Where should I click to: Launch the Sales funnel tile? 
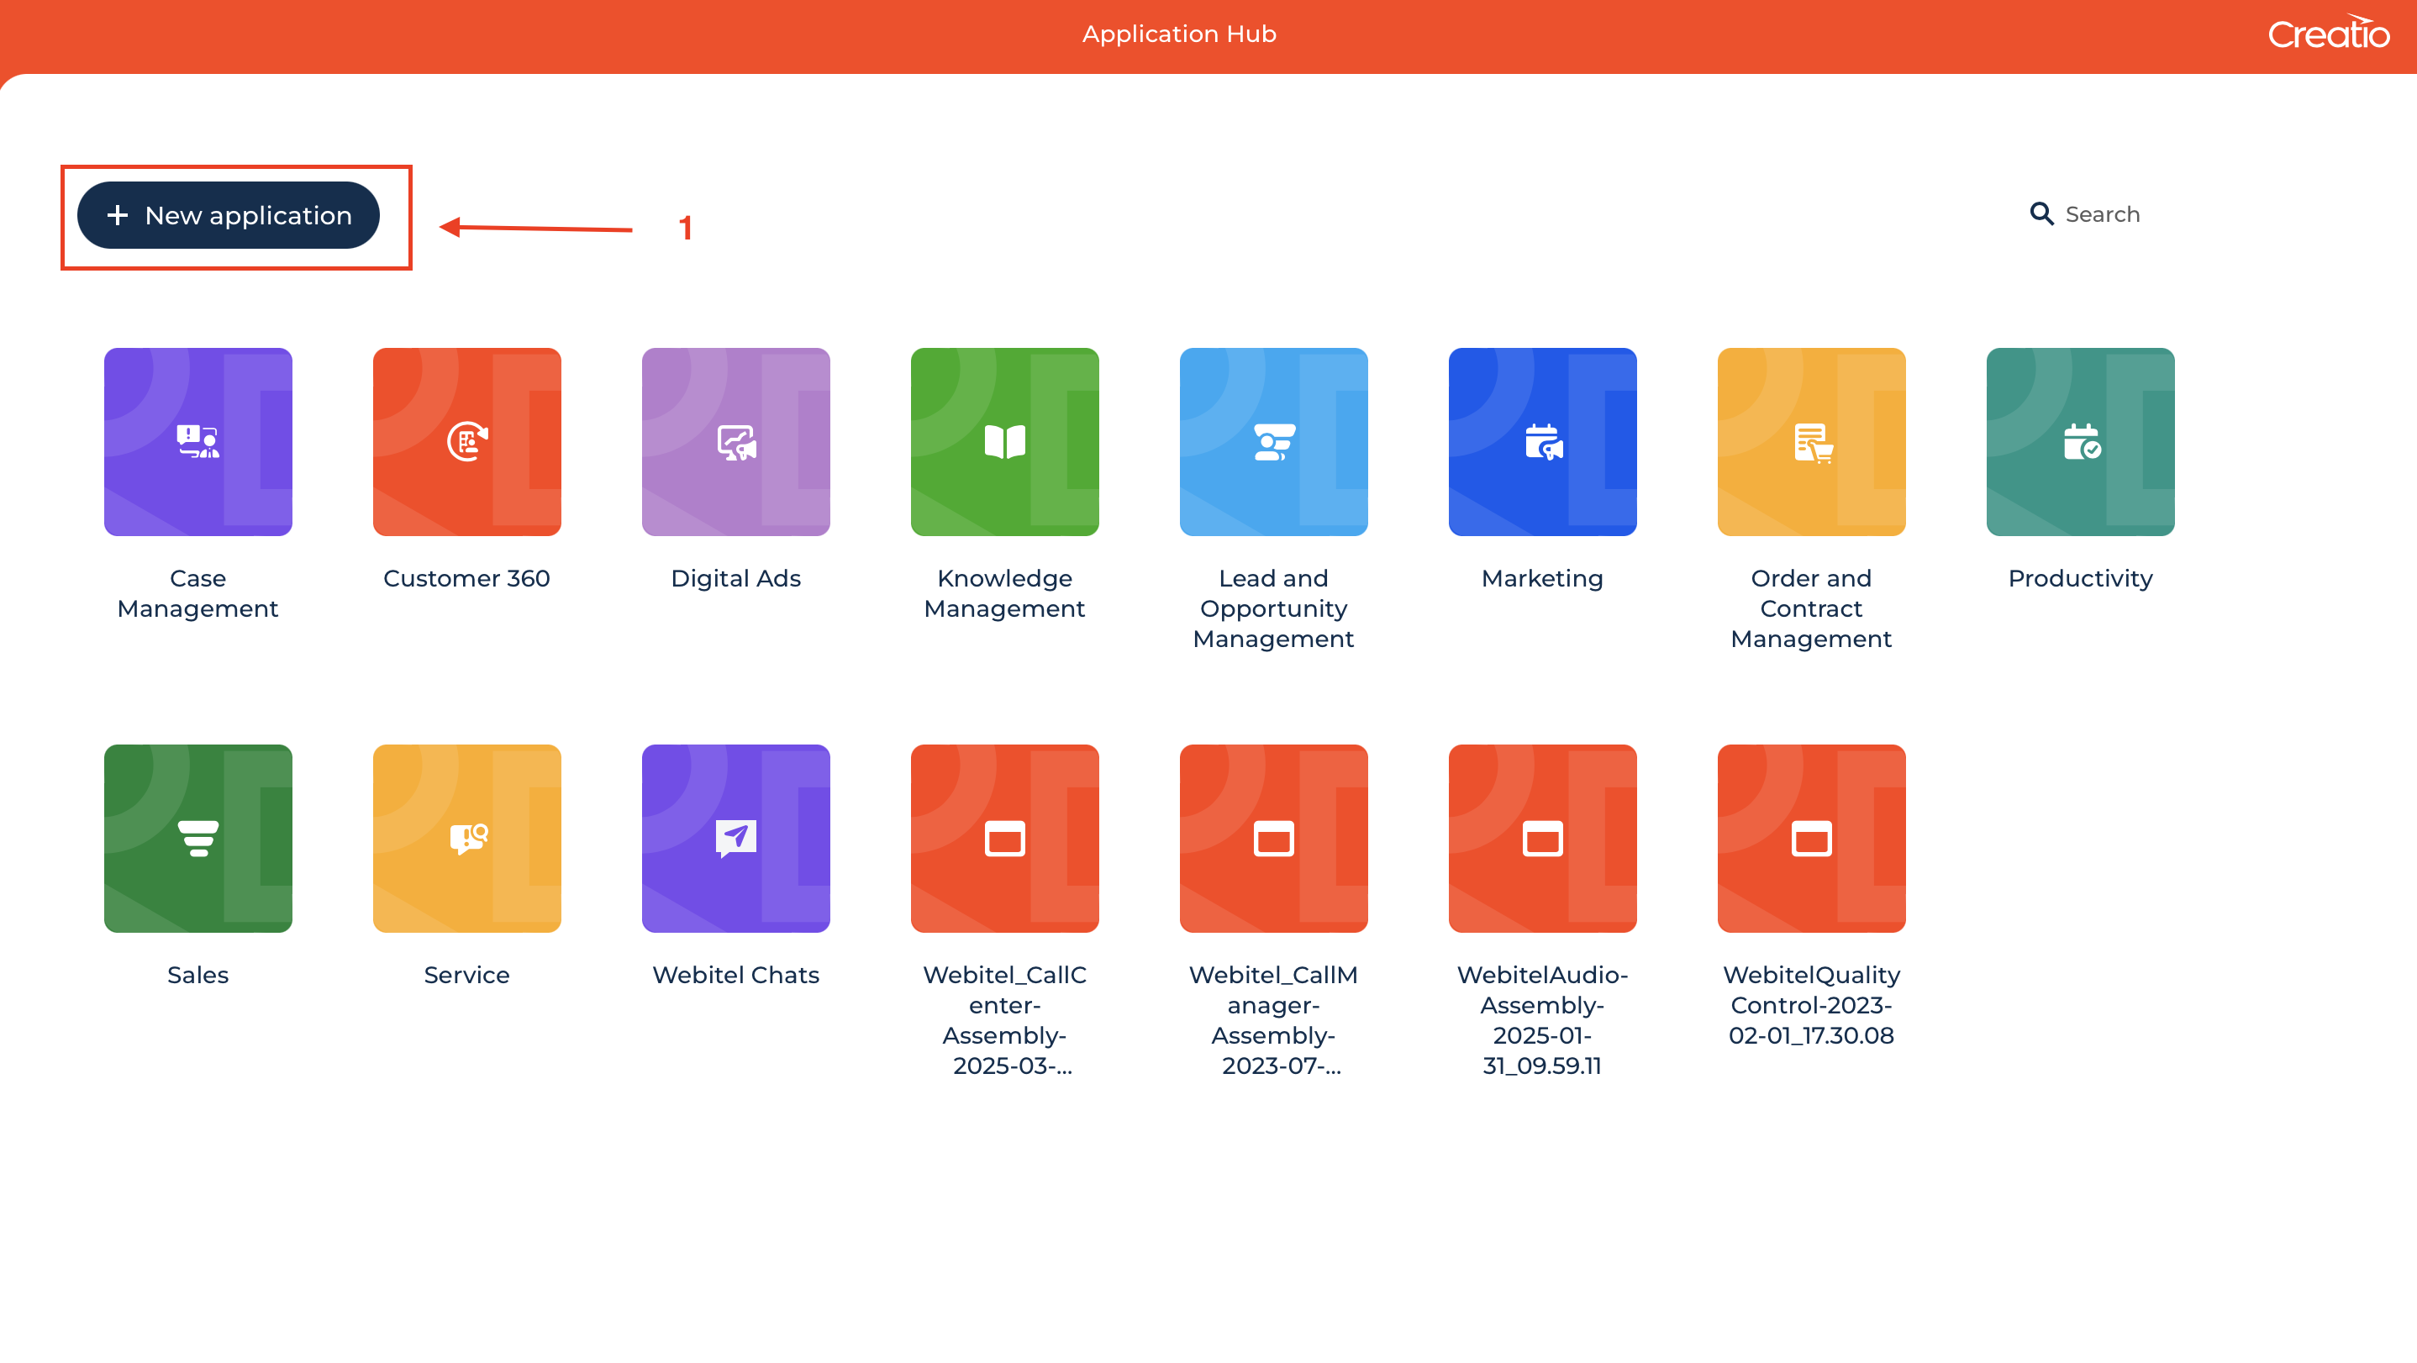point(198,839)
